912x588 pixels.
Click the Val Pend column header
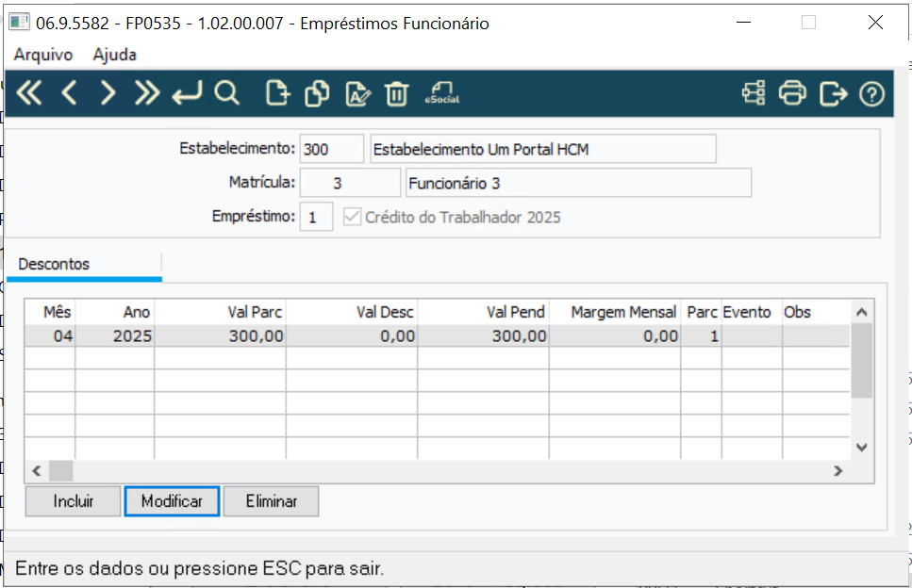(483, 312)
